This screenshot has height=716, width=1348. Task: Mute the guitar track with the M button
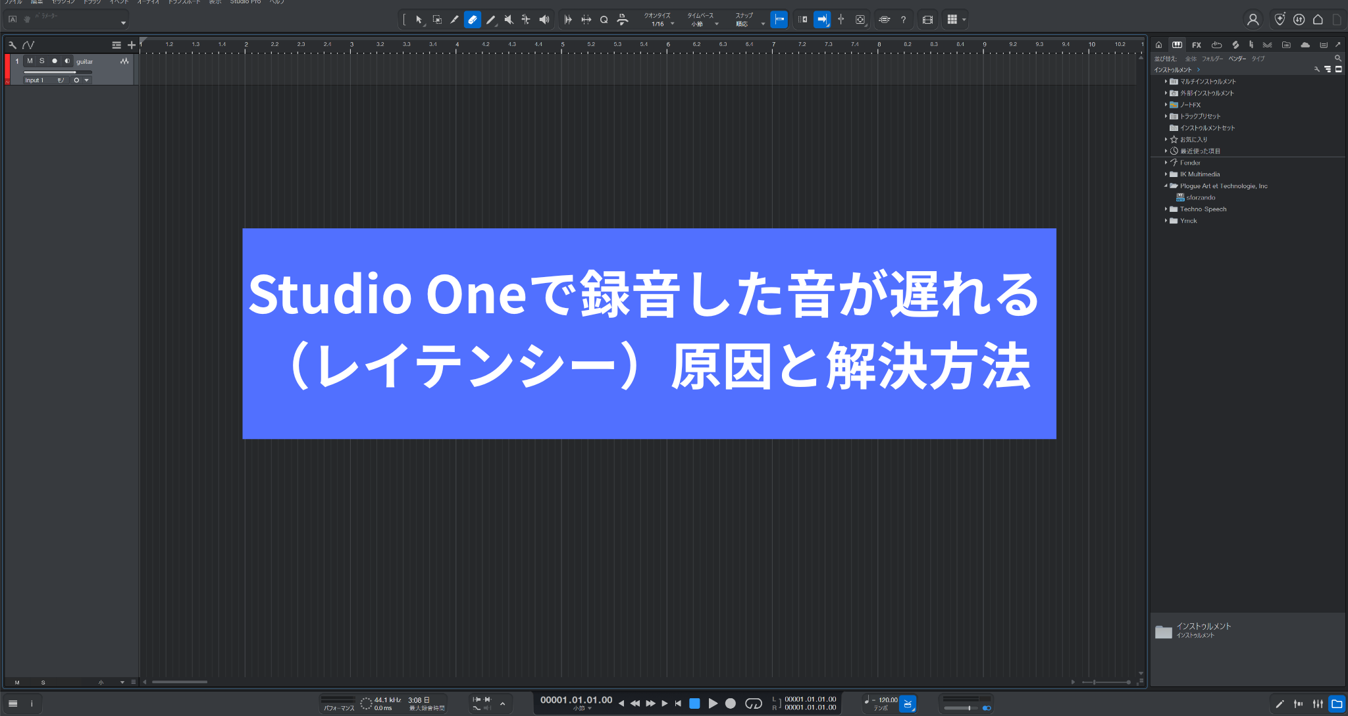[30, 61]
